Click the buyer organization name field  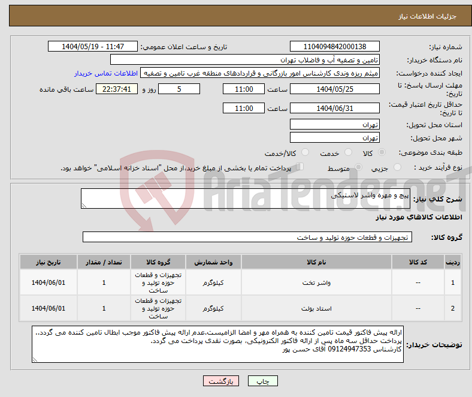click(245, 60)
